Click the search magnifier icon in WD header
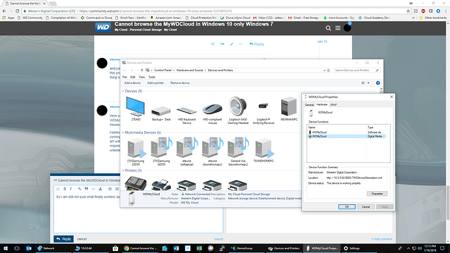450x253 pixels. [x=328, y=28]
